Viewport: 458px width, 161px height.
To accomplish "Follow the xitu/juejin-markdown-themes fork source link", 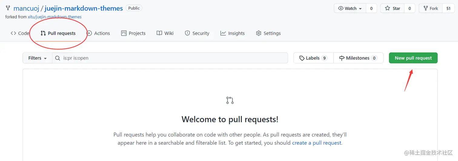I will point(55,17).
